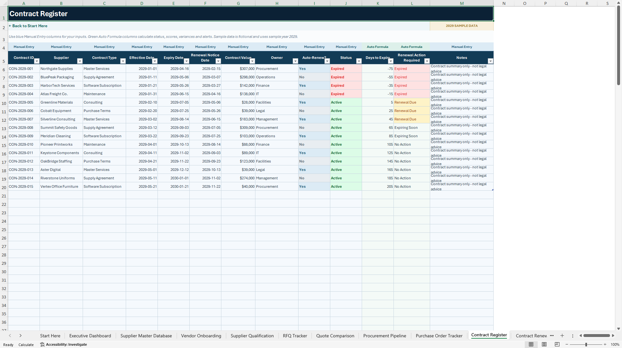Open the sheet tab options menu
This screenshot has width=622, height=348.
[x=573, y=336]
